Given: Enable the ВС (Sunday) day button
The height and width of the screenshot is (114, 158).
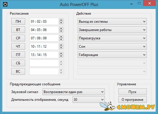Looking at the screenshot, I should coord(18,71).
